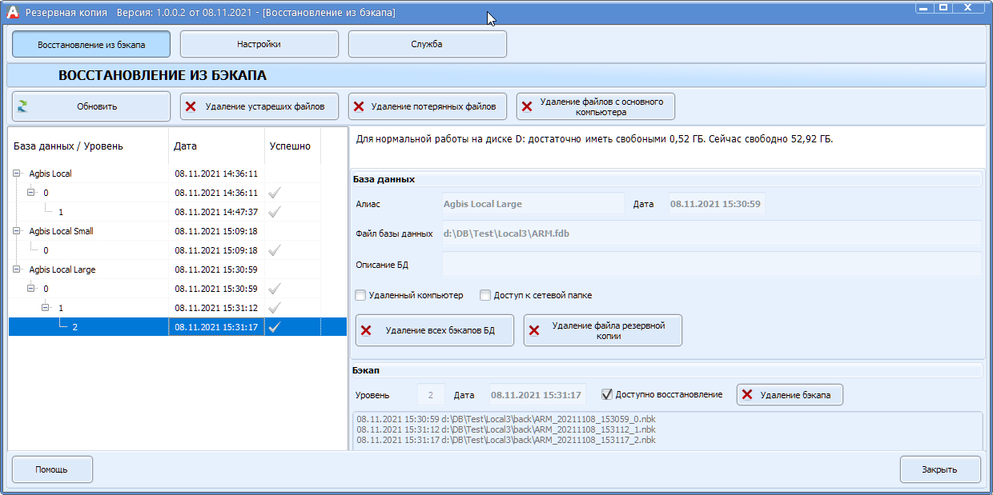Image resolution: width=993 pixels, height=495 pixels.
Task: Collapse the Agbis Local Small tree node
Action: pyautogui.click(x=18, y=231)
